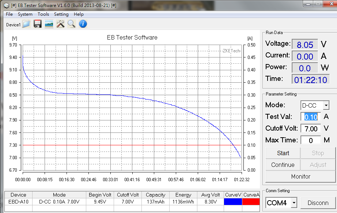
Task: Open the File menu
Action: coord(9,14)
